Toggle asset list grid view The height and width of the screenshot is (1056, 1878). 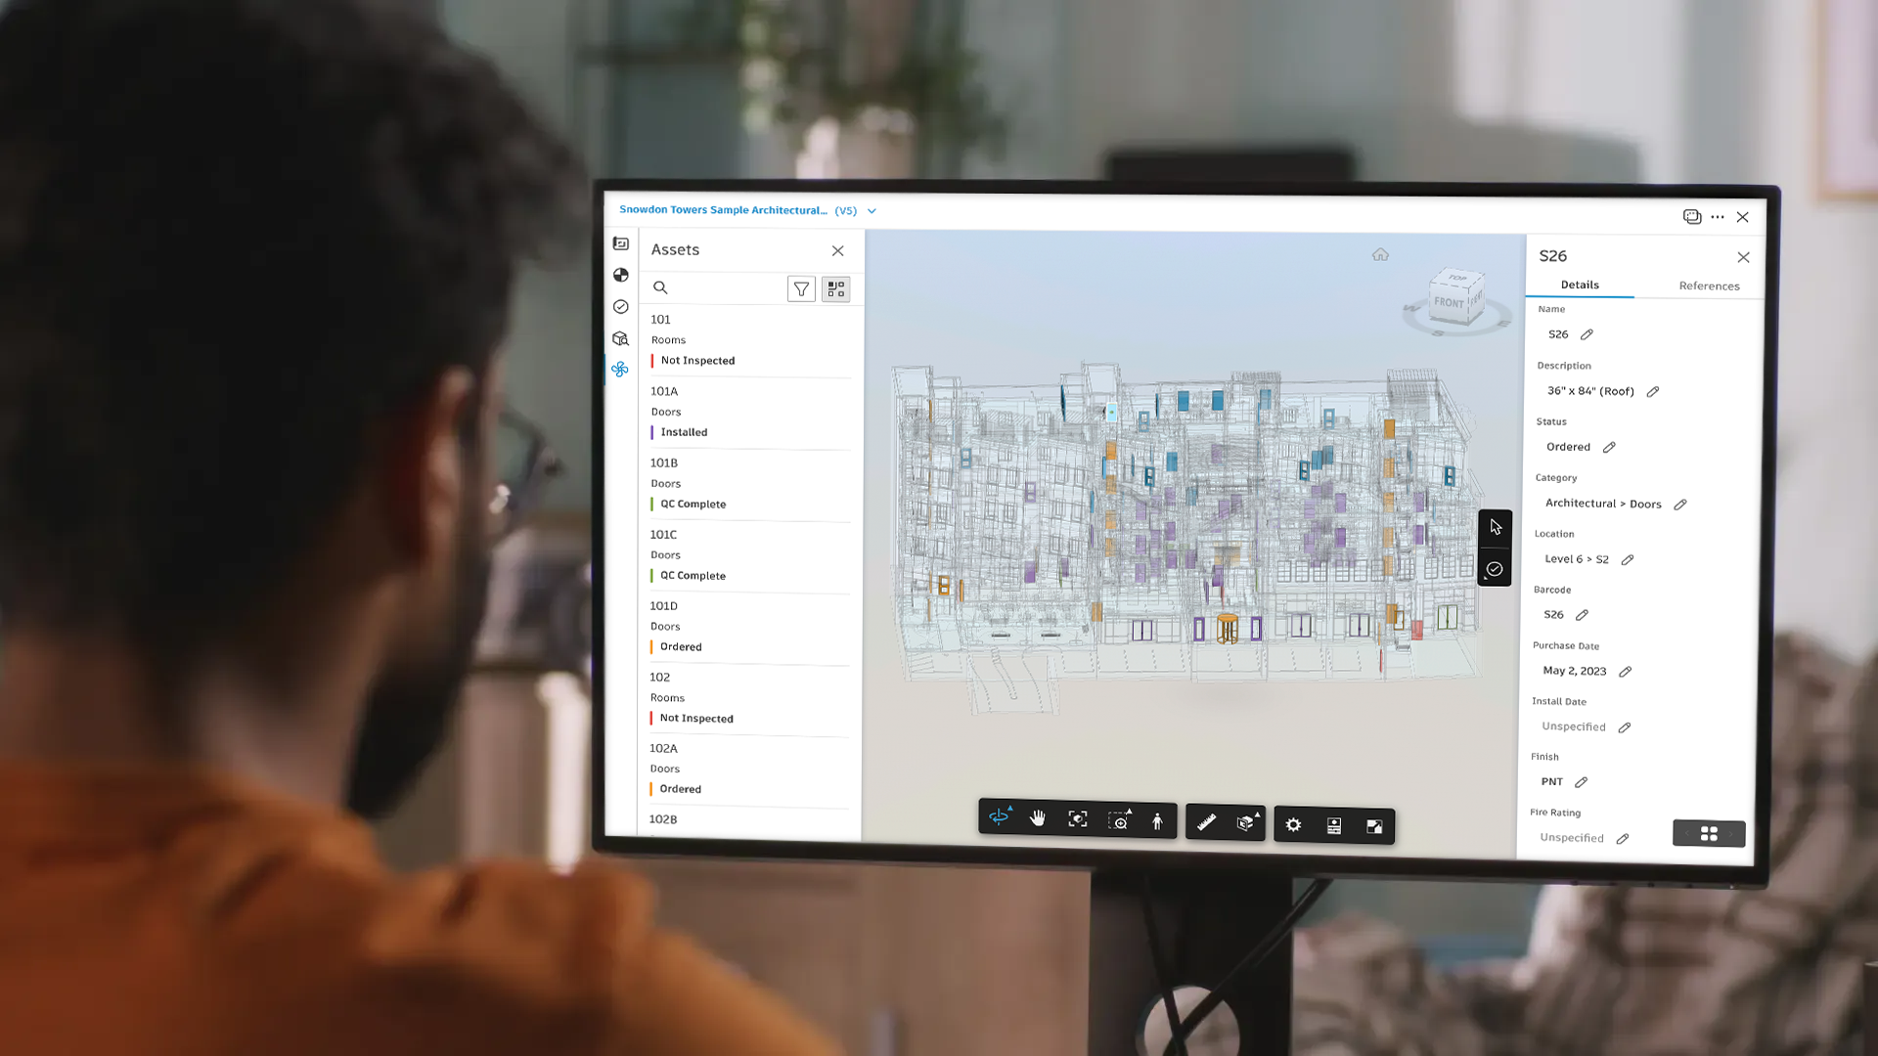pyautogui.click(x=836, y=287)
